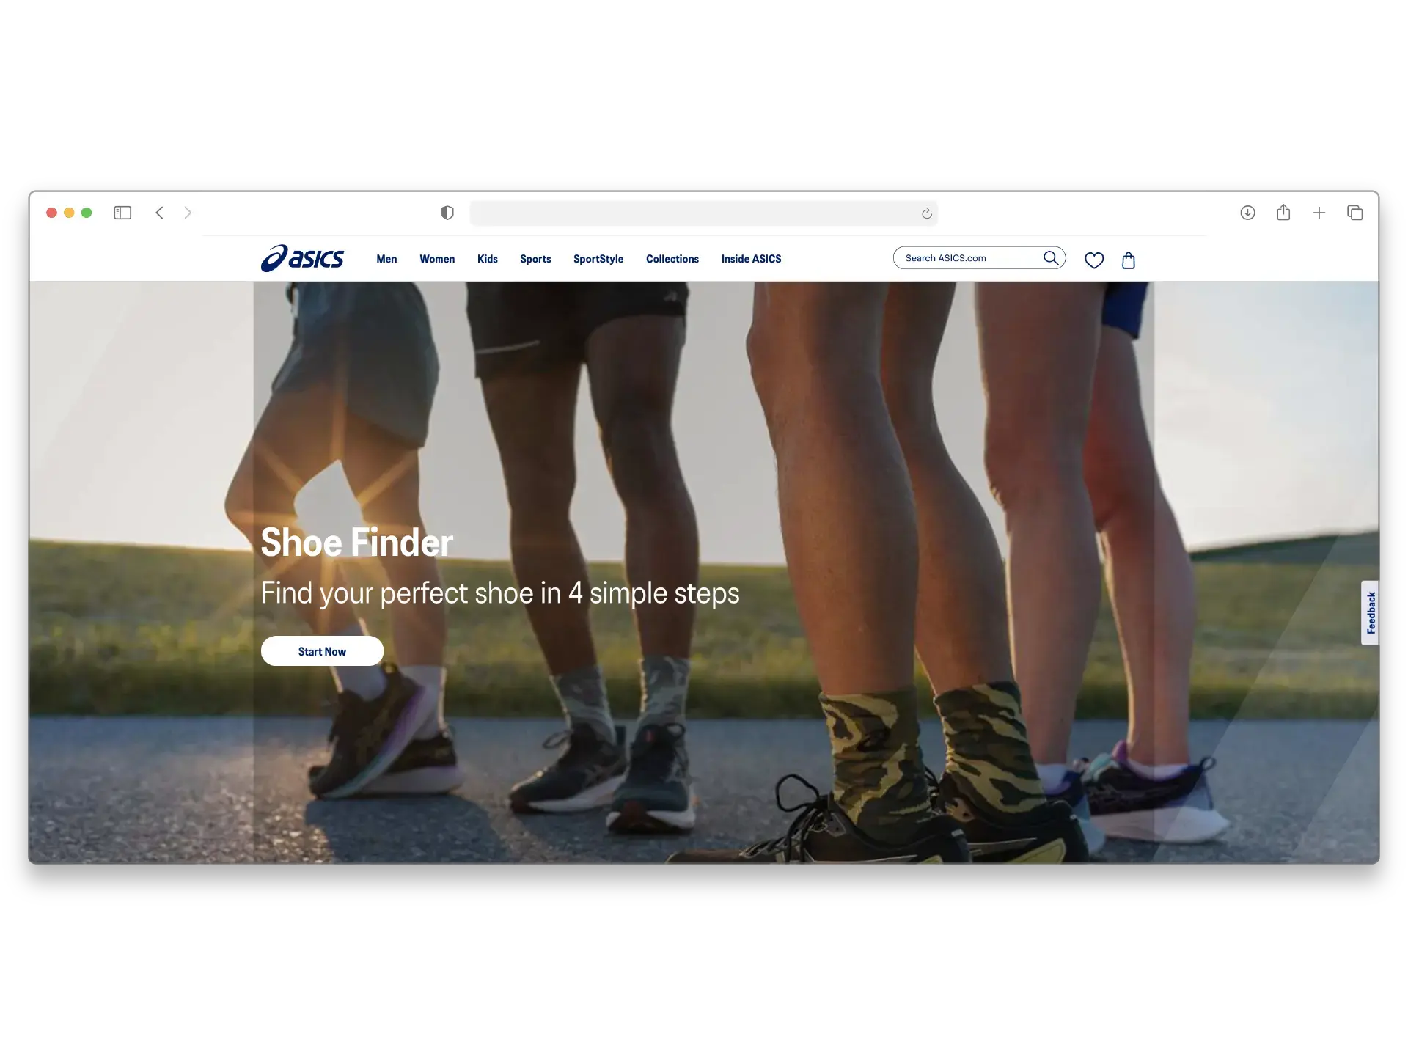1408x1056 pixels.
Task: Show the tab overview
Action: (1354, 213)
